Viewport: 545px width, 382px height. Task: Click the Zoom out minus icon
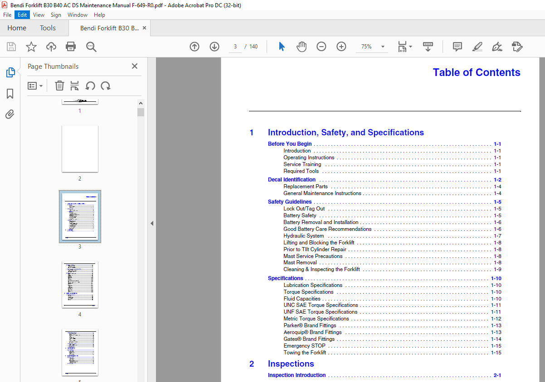(x=321, y=47)
